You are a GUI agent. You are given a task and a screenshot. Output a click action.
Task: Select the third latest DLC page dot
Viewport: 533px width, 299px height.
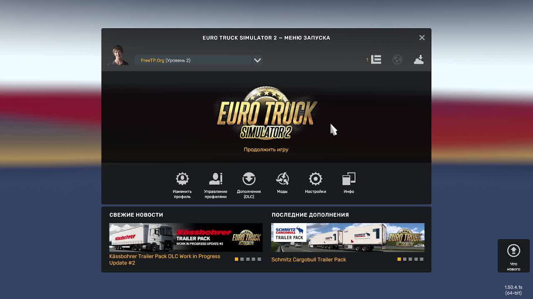click(x=410, y=259)
